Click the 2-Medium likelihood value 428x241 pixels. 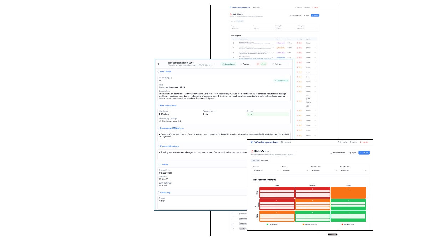coord(164,114)
